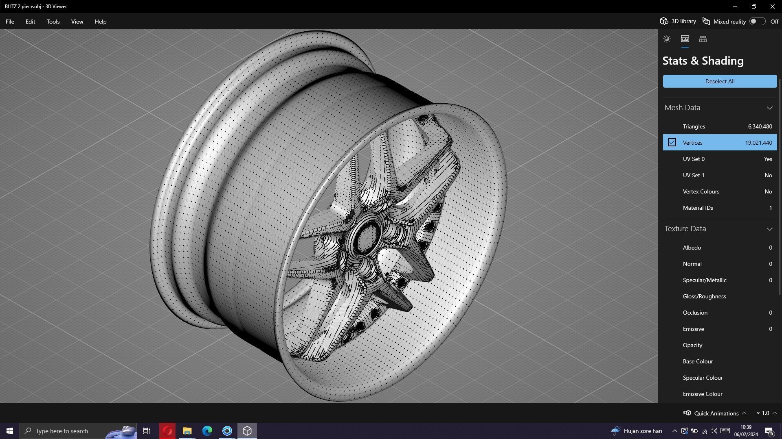
Task: Open File Explorer from the taskbar
Action: [187, 431]
